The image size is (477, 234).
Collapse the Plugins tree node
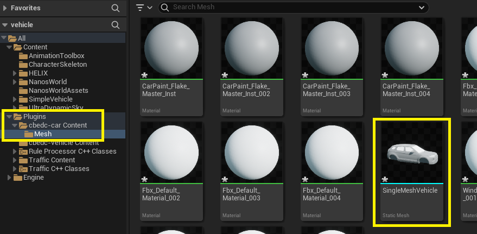pyautogui.click(x=8, y=117)
